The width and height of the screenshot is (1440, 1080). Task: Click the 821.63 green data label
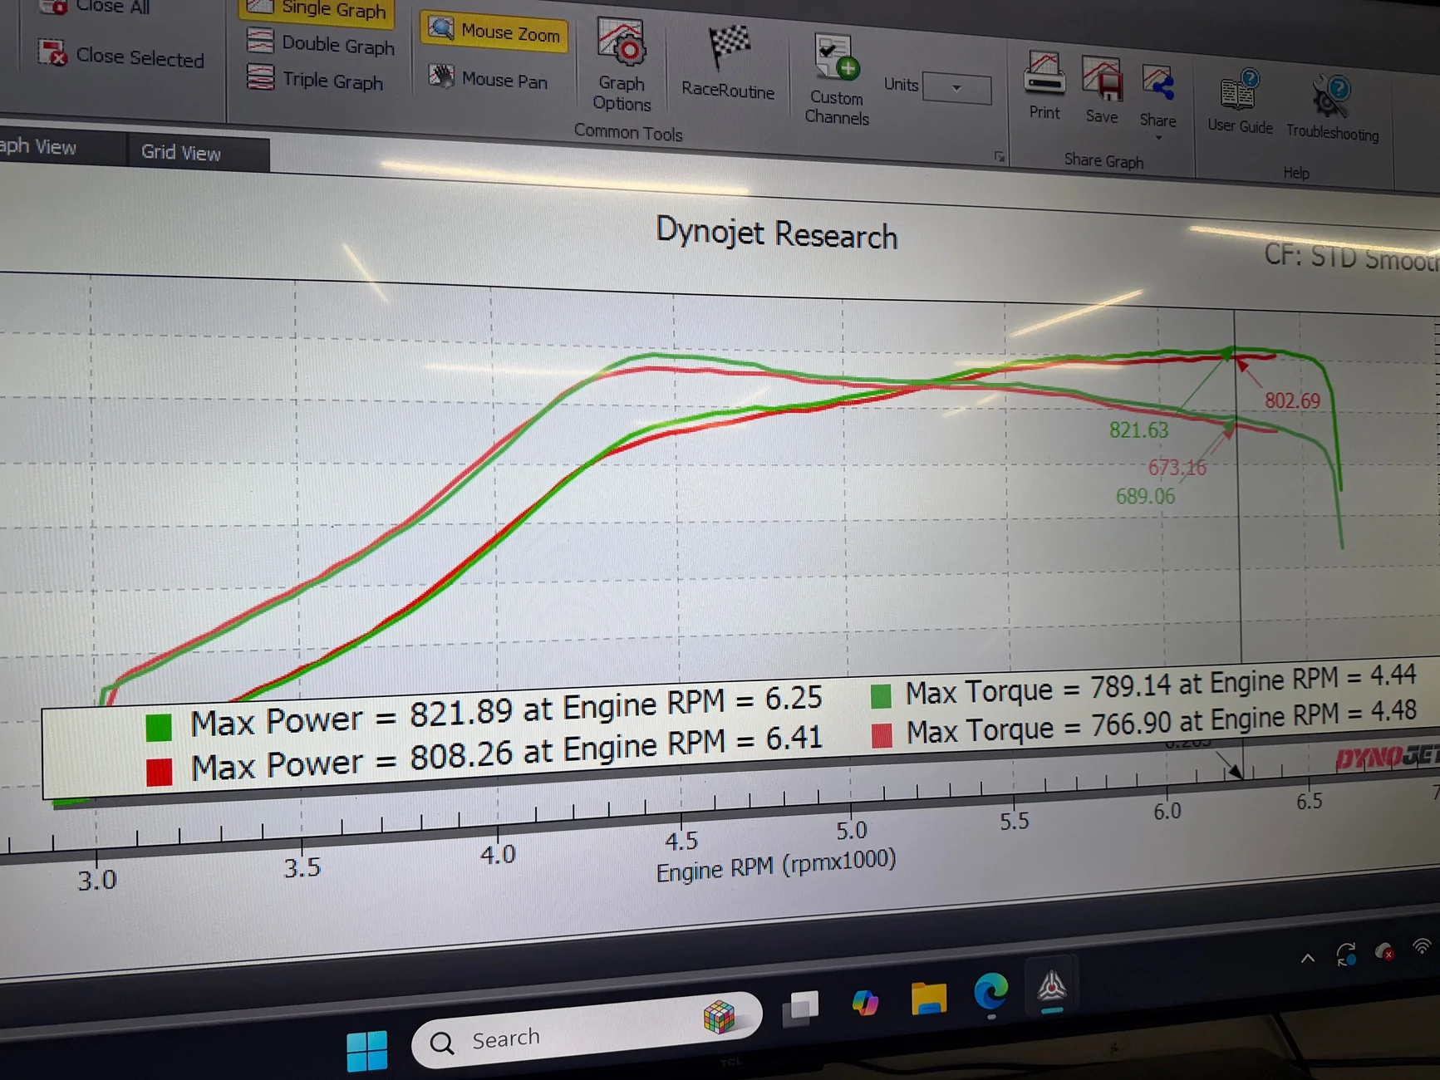[x=1138, y=430]
